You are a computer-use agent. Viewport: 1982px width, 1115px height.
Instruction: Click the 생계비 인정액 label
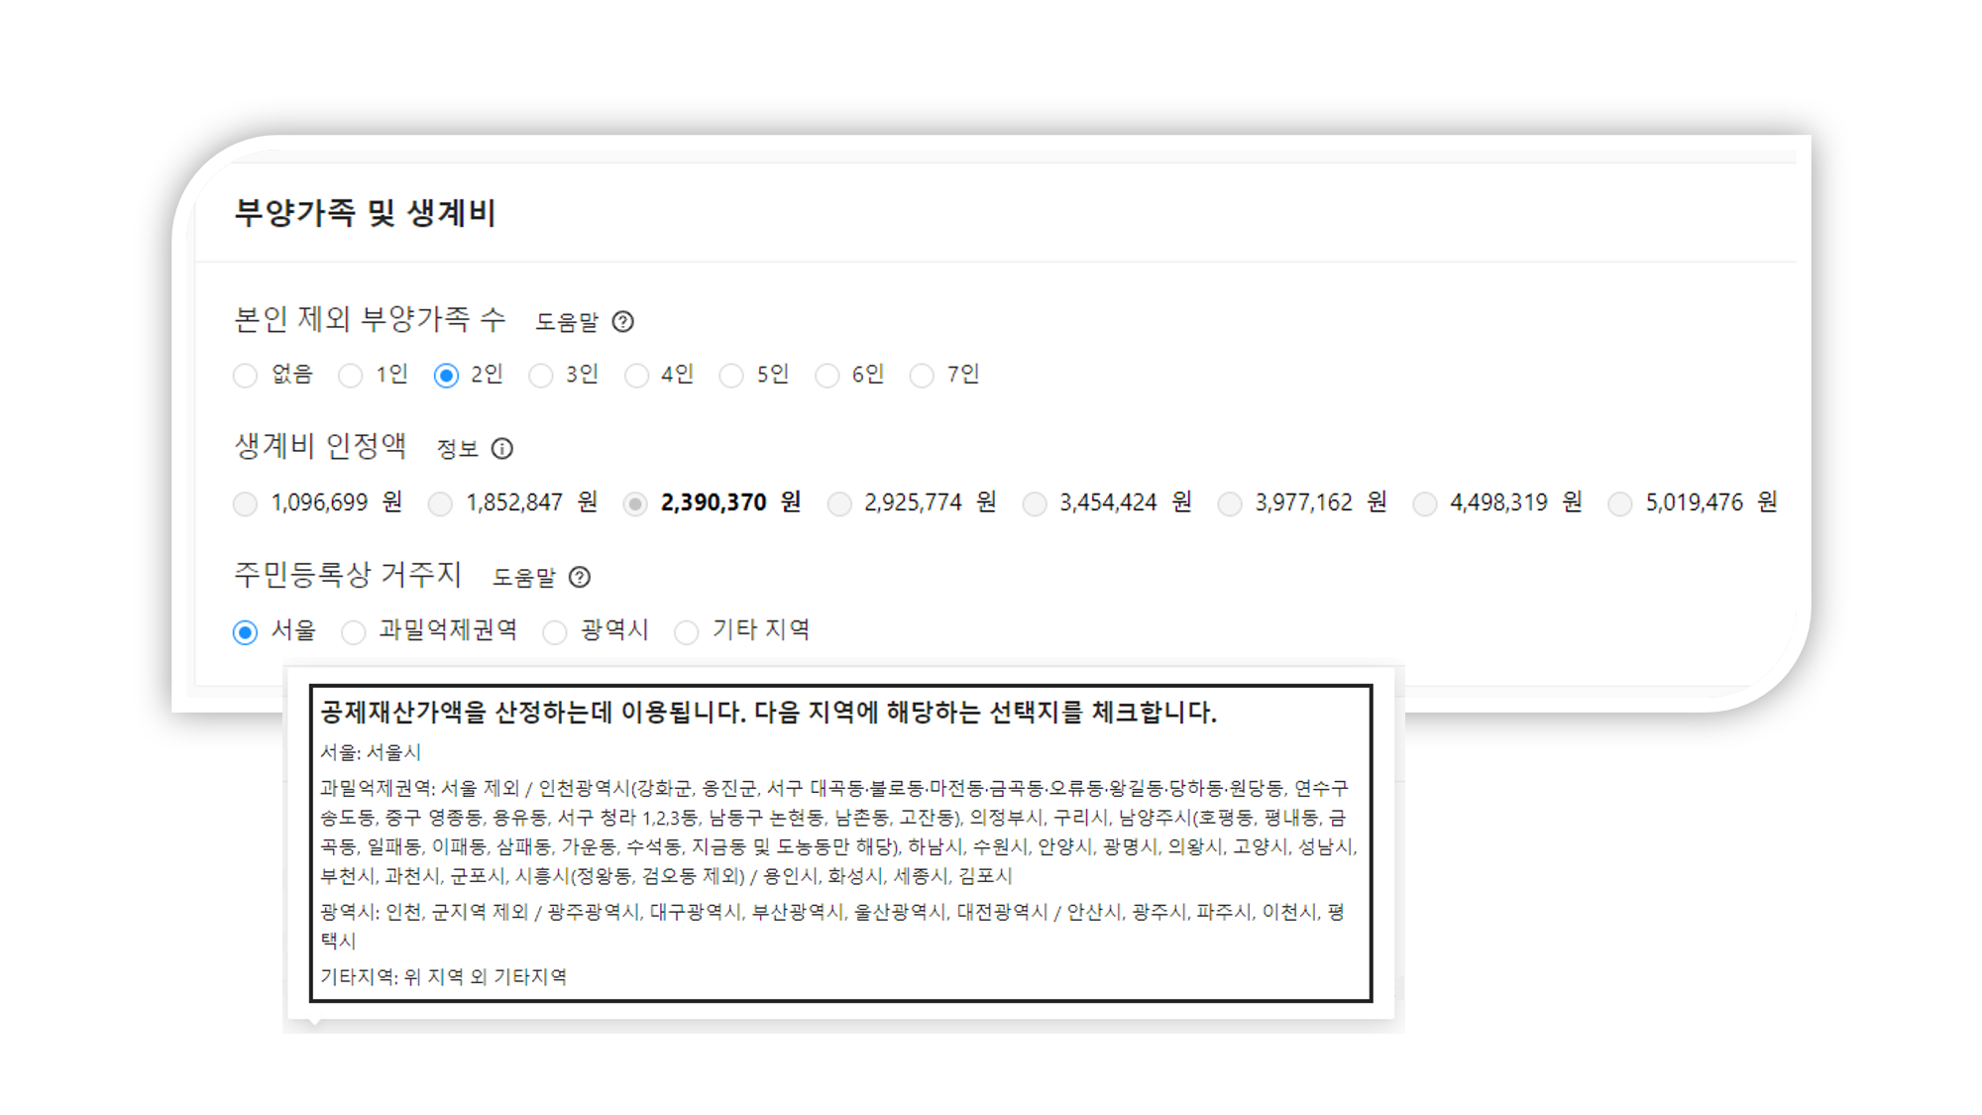pos(320,446)
